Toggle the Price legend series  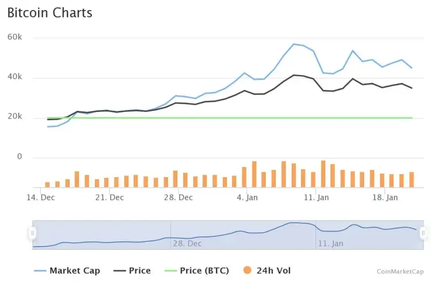(x=139, y=270)
